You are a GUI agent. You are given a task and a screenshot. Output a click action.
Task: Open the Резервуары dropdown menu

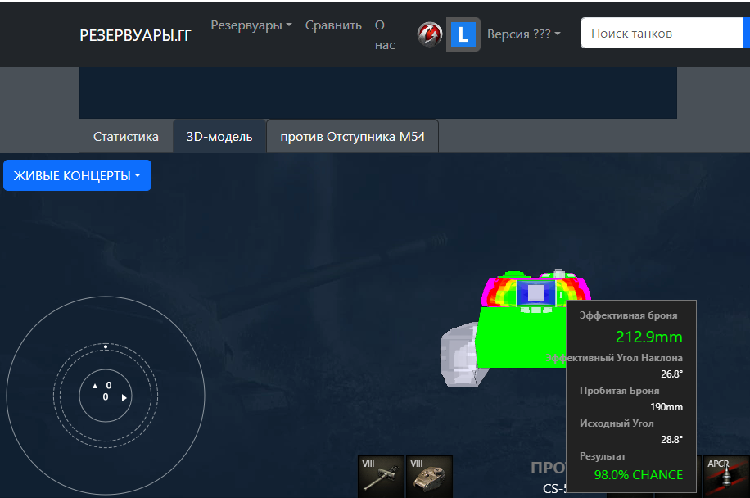click(x=251, y=25)
